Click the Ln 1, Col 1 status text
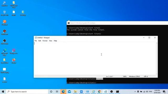 coord(109,77)
